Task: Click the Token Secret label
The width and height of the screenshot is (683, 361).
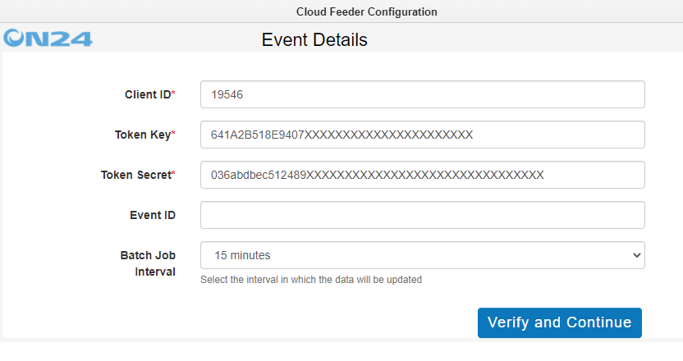Action: (x=138, y=175)
